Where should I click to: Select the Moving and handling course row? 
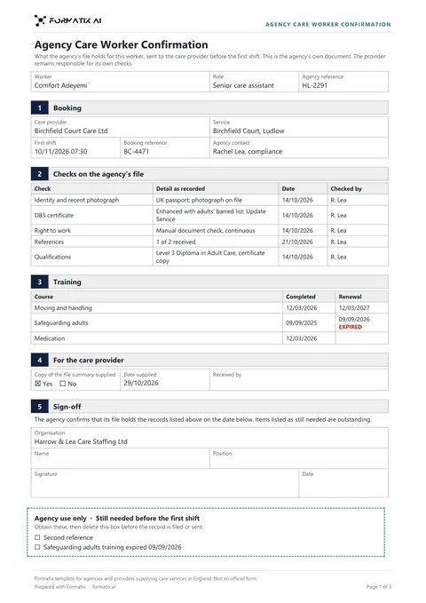[209, 307]
